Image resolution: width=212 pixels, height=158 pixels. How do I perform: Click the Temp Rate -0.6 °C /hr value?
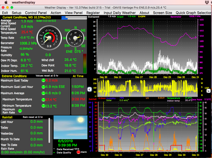(27, 38)
